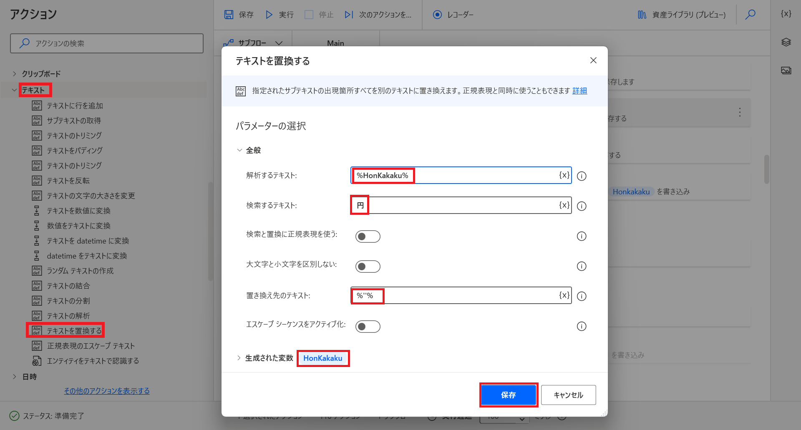Click info icon for 検索と置換に正規表現を使う

tap(582, 236)
